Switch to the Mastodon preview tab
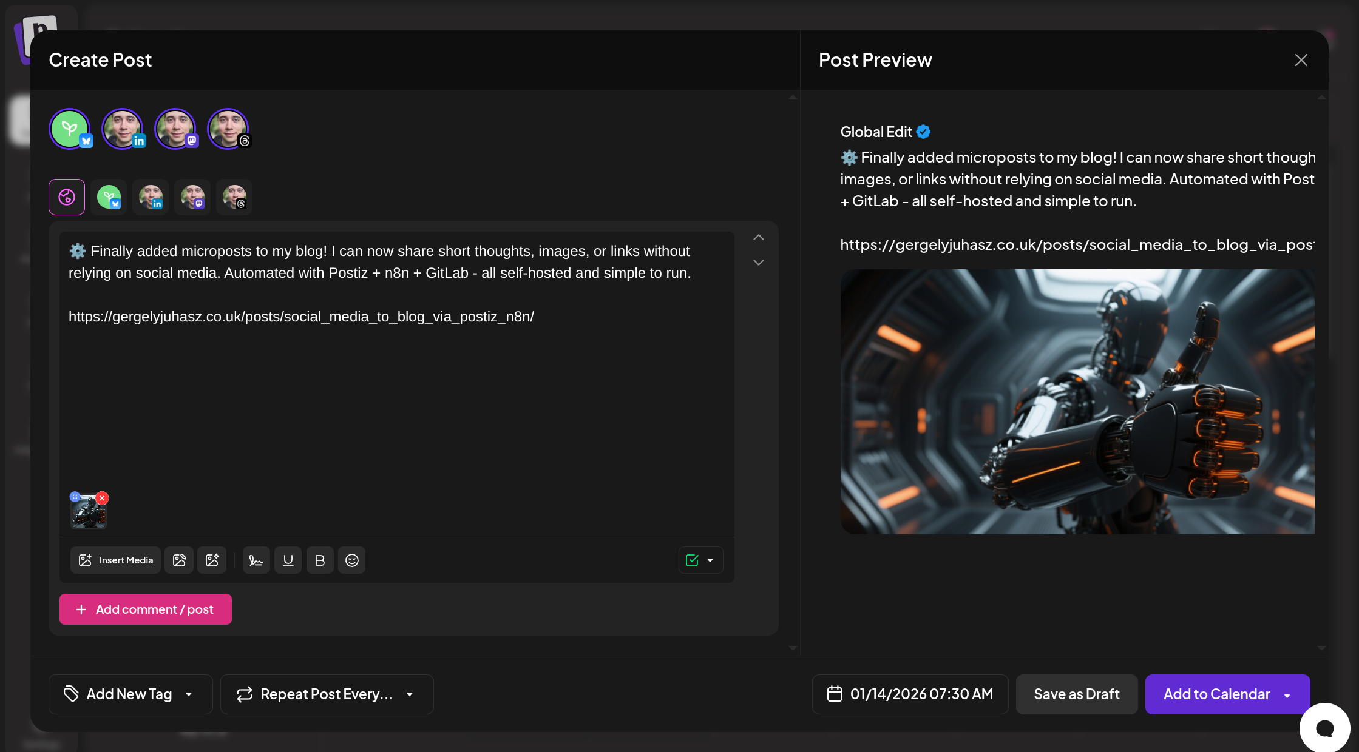The height and width of the screenshot is (752, 1359). [192, 197]
